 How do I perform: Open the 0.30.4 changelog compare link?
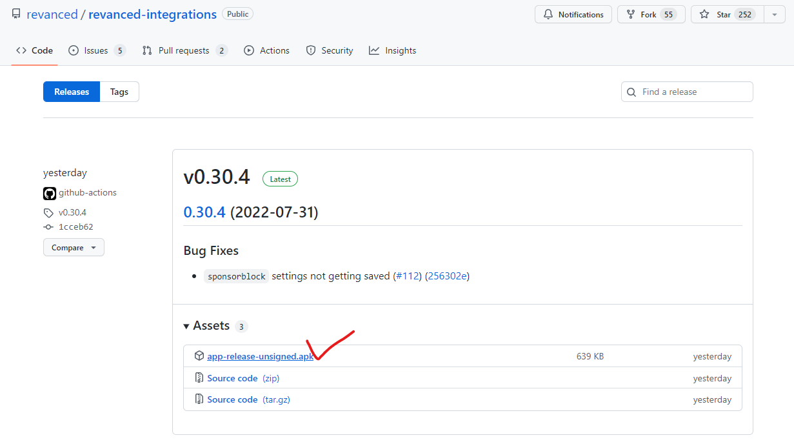pos(204,212)
